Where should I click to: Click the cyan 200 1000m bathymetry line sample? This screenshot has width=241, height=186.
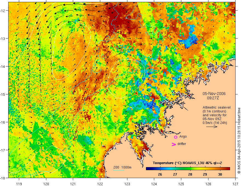119,170
